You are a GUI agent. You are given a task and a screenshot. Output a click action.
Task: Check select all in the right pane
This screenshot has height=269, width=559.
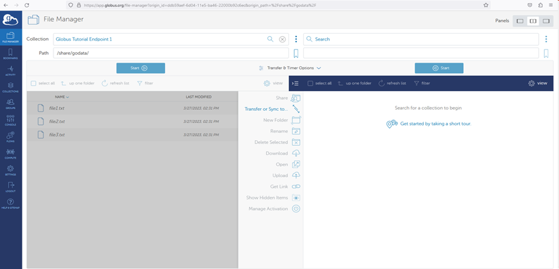310,83
